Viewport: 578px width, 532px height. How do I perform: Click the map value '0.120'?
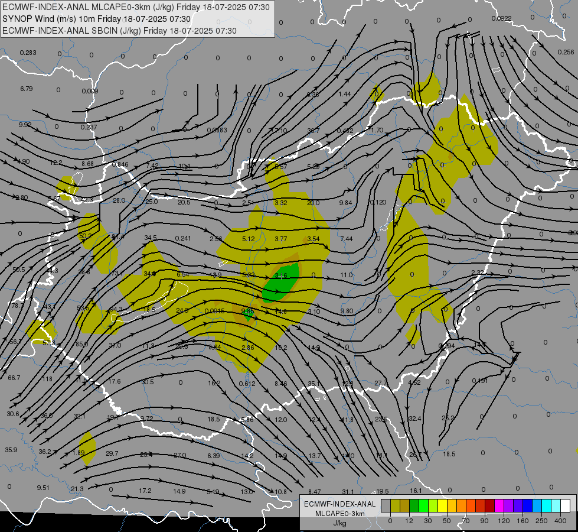click(378, 202)
